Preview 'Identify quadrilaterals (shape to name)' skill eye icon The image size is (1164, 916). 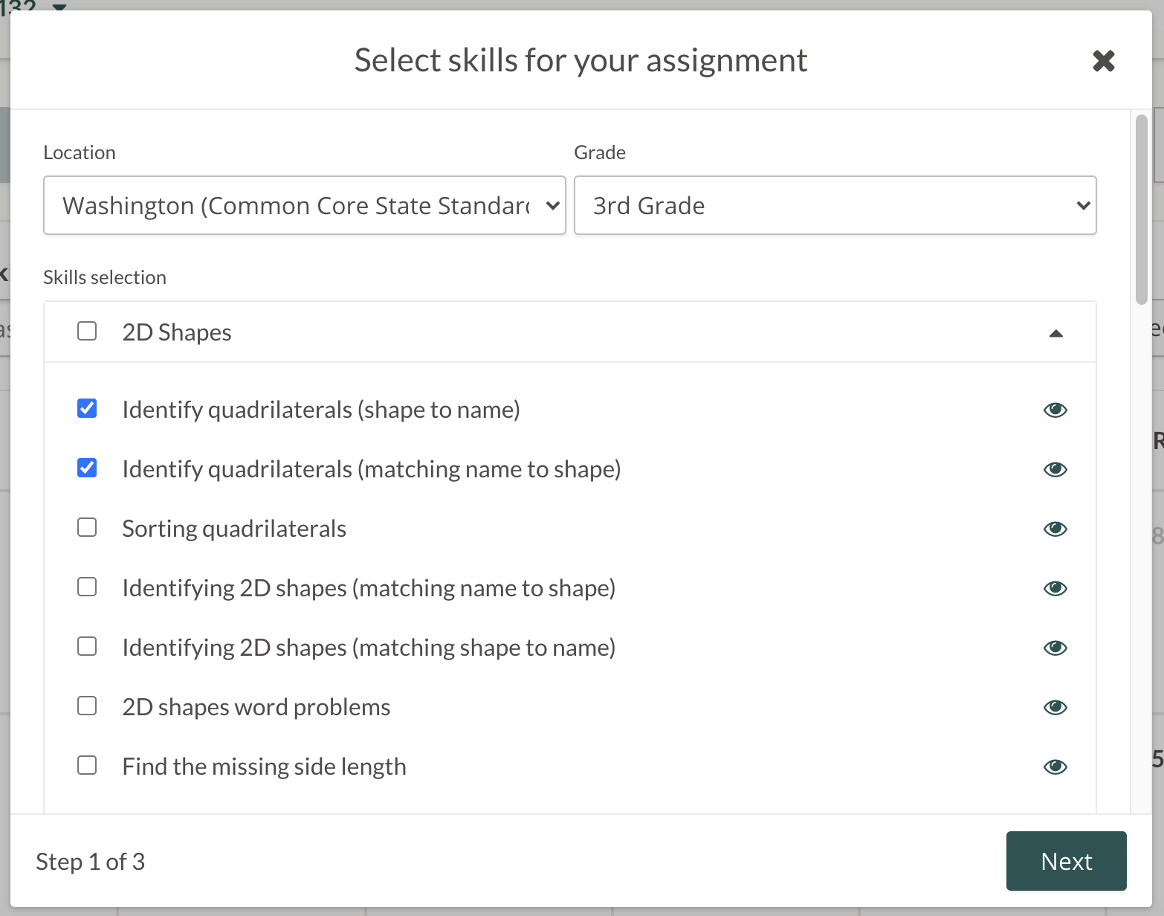click(x=1055, y=410)
